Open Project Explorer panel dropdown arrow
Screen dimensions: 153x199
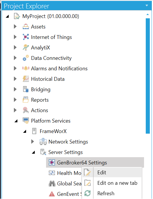(x=147, y=6)
